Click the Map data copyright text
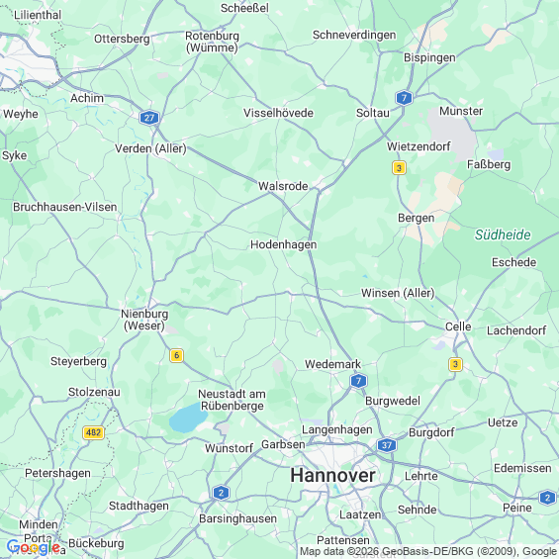Screen dimensions: 559x559 point(428,551)
